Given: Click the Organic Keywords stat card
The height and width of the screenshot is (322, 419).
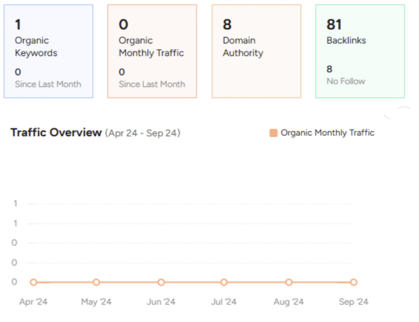Looking at the screenshot, I should tap(48, 51).
